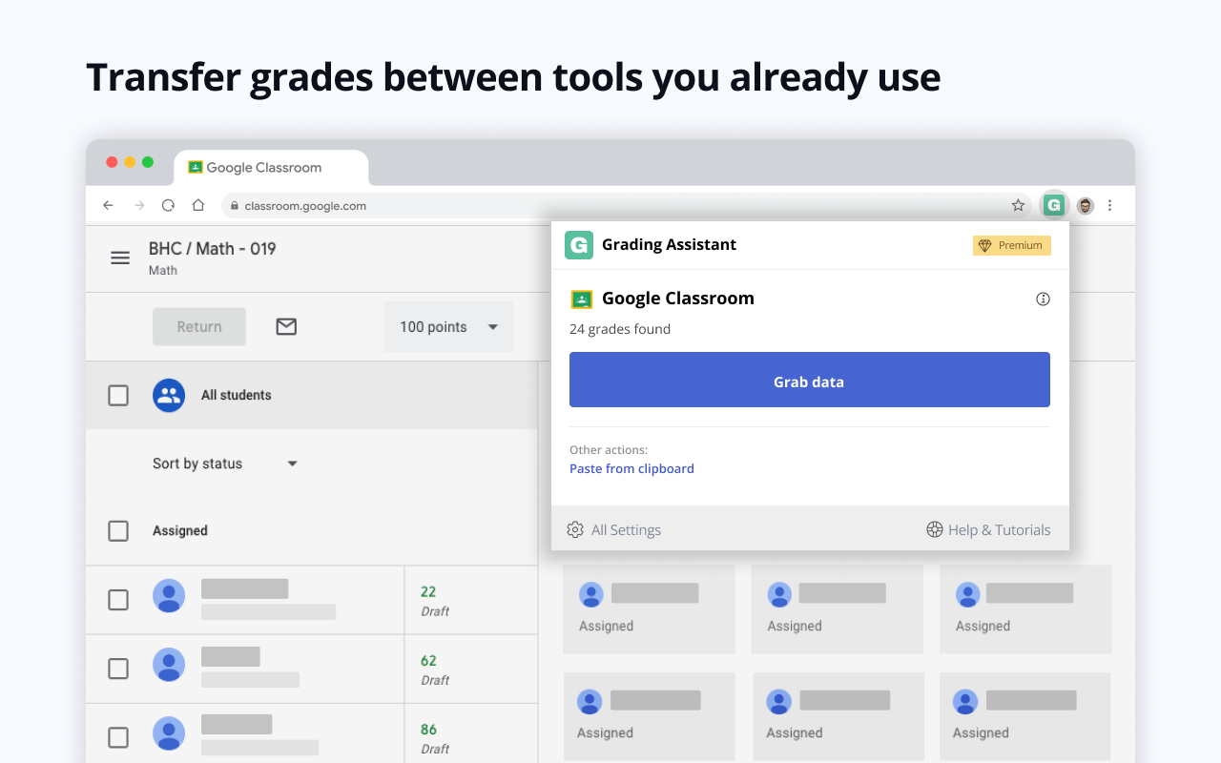Check the box for the student graded 62
Screen dimensions: 1221x763
point(118,669)
